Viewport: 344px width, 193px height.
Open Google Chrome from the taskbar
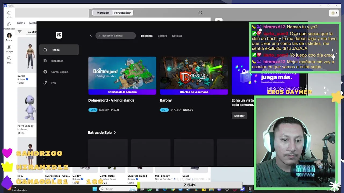point(173,189)
